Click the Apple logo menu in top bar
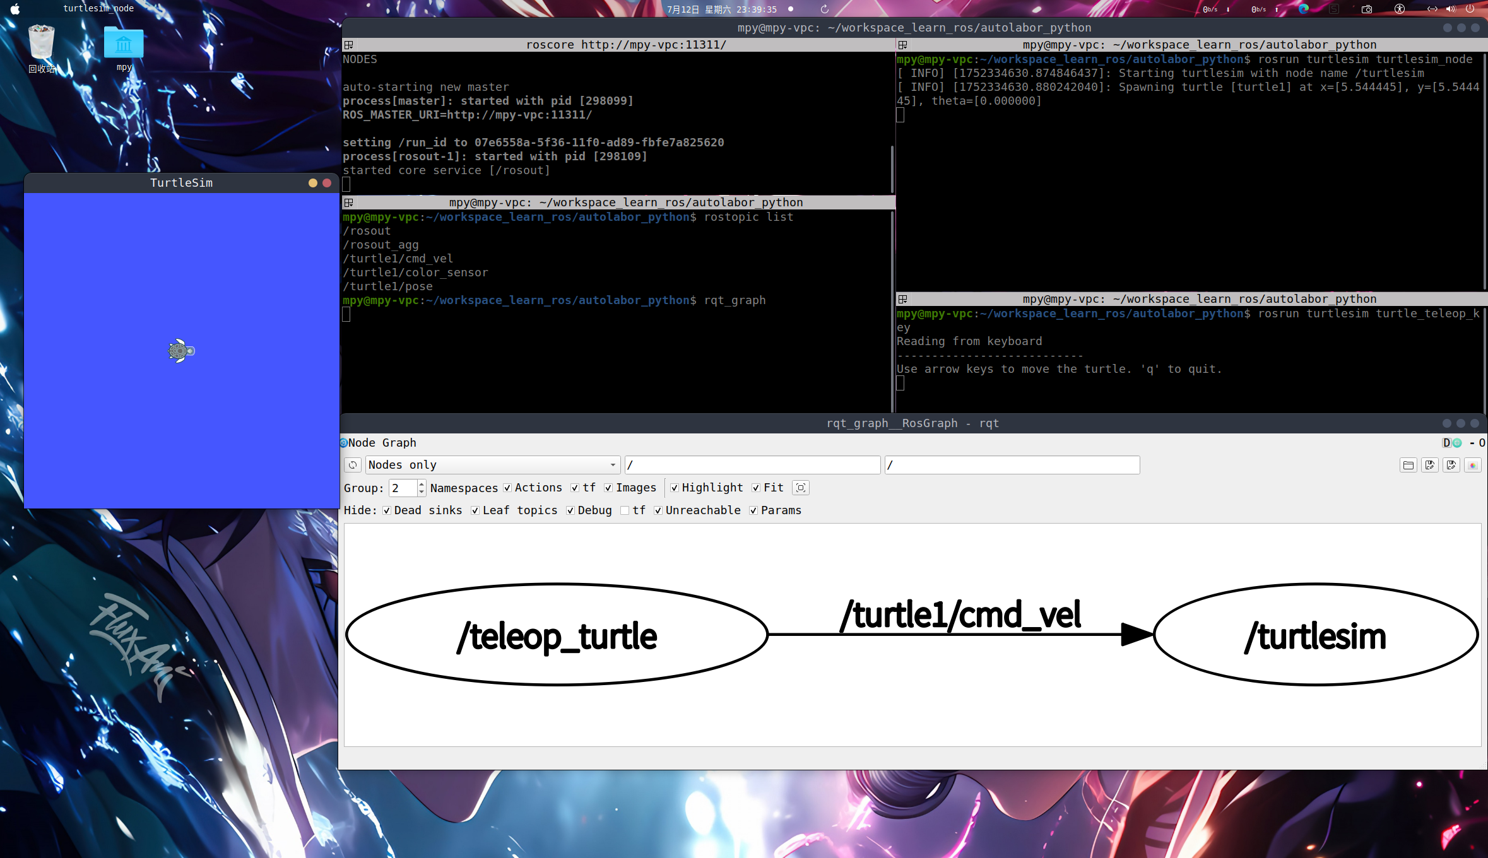 tap(15, 9)
